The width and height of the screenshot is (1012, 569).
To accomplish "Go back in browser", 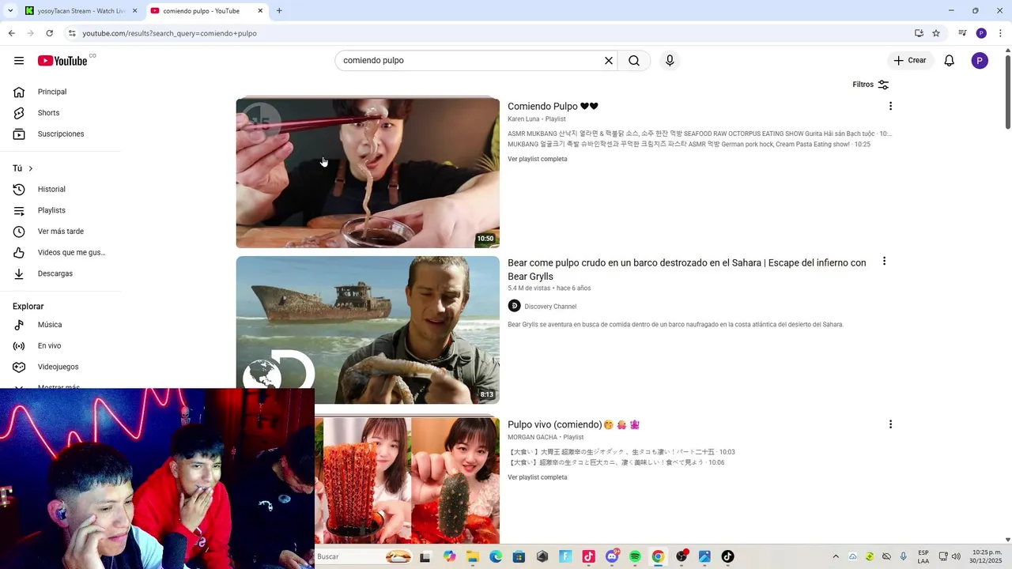I will click(x=11, y=33).
